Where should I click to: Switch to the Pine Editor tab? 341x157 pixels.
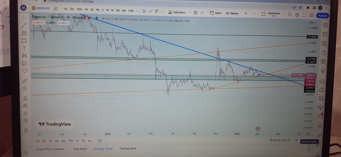[x=79, y=149]
